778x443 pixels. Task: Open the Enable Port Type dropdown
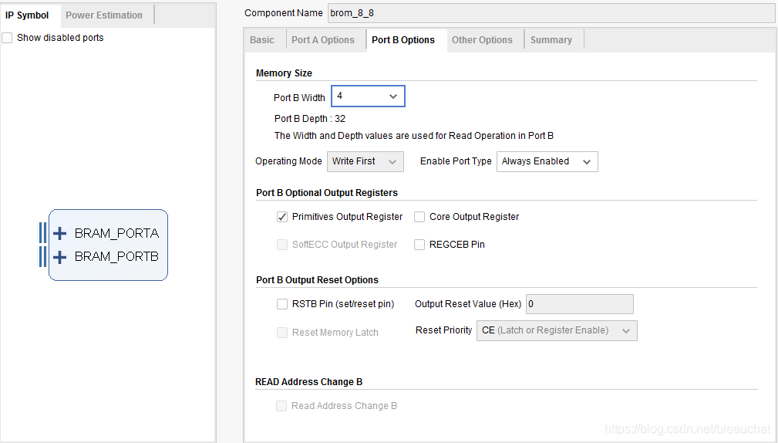pyautogui.click(x=547, y=161)
